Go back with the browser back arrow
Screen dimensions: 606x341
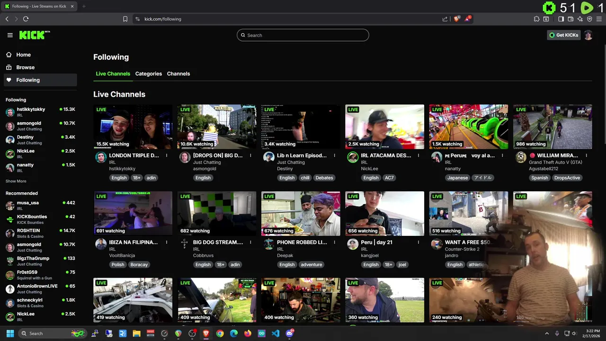pyautogui.click(x=7, y=19)
